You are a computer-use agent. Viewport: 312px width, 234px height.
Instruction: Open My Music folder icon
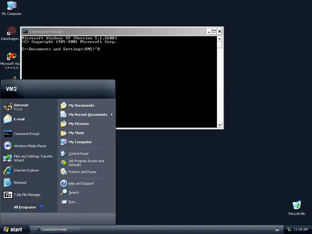[64, 133]
